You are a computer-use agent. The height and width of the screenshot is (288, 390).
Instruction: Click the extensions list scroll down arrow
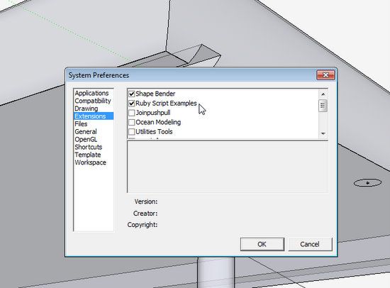click(323, 133)
